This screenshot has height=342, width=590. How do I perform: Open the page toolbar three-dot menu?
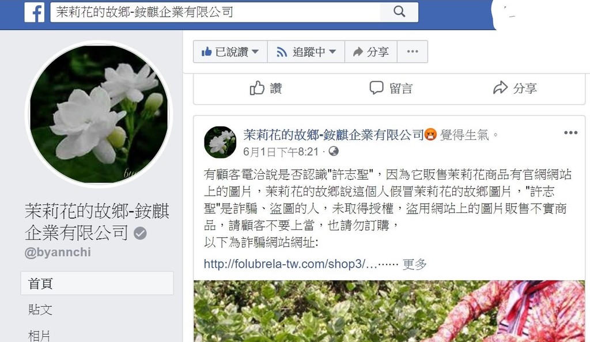(x=413, y=51)
